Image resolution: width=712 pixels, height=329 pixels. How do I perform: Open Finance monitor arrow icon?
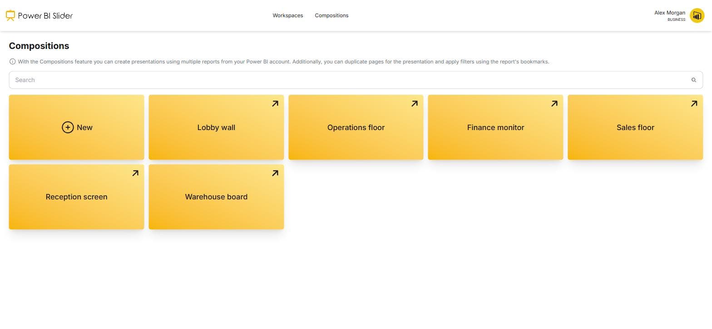tap(554, 104)
